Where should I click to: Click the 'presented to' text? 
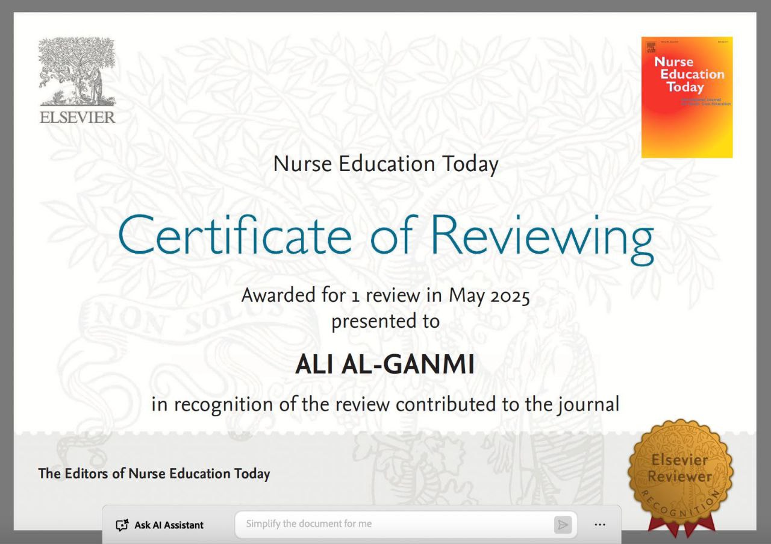[385, 321]
